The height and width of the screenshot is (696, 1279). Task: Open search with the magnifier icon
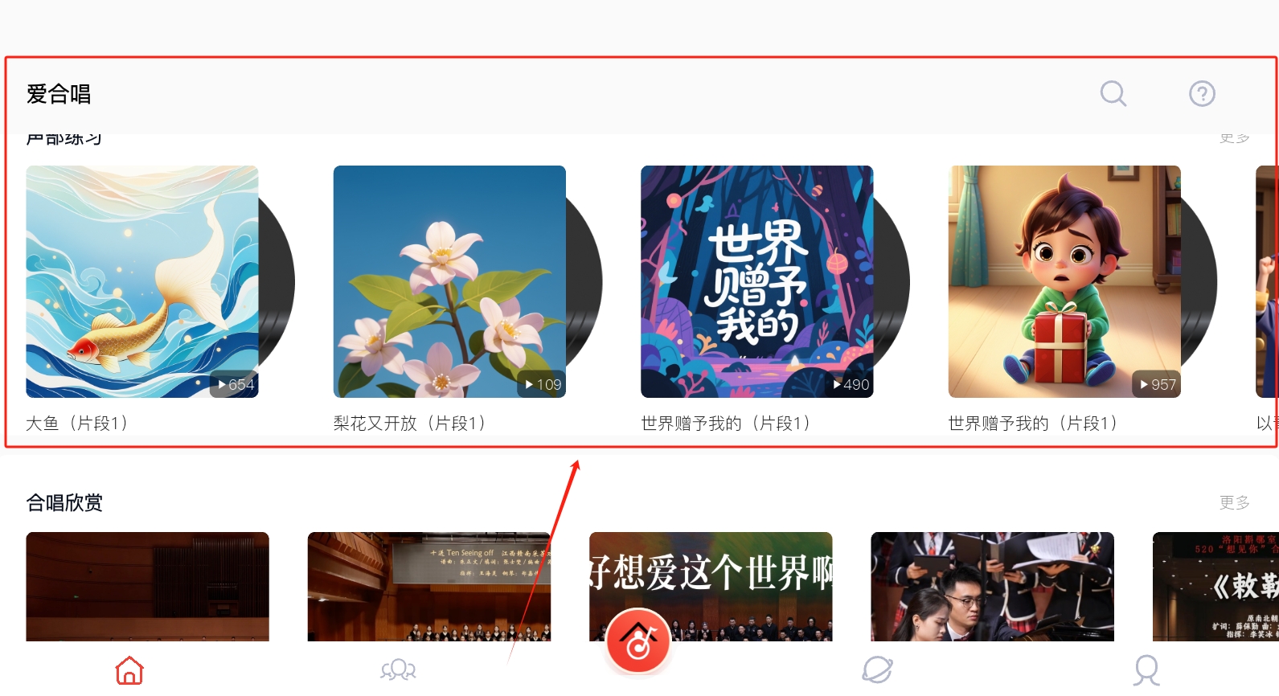tap(1113, 93)
